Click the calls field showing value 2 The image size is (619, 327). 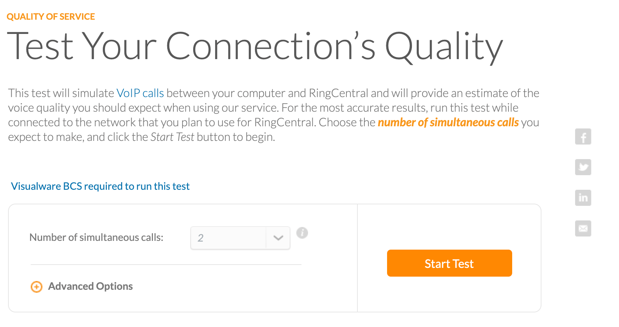228,238
